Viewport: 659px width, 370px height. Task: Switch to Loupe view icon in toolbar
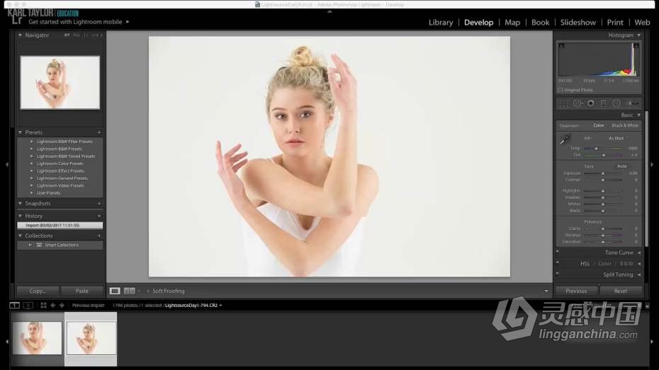(x=115, y=291)
